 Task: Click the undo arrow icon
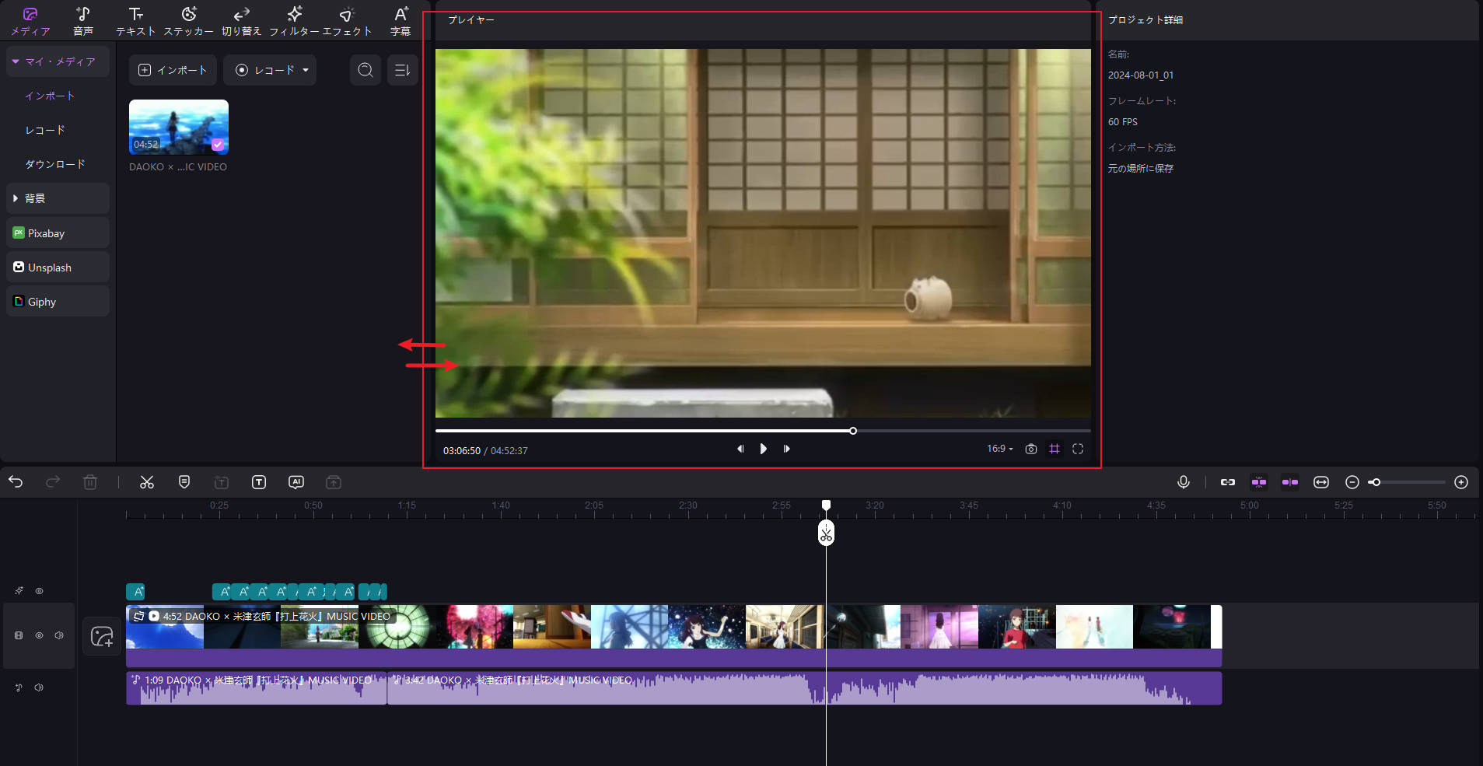(16, 482)
